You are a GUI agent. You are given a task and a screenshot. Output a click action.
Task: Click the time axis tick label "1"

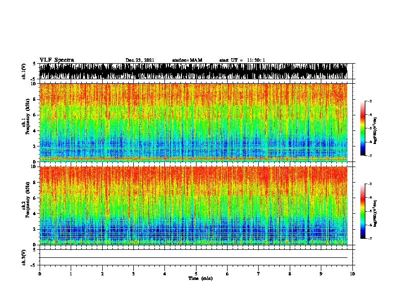coord(71,274)
